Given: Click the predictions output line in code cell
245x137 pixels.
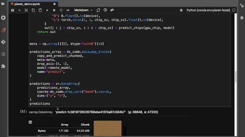Looking at the screenshot, I should 40,104.
